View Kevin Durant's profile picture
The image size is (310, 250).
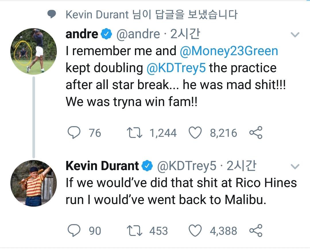click(x=34, y=183)
